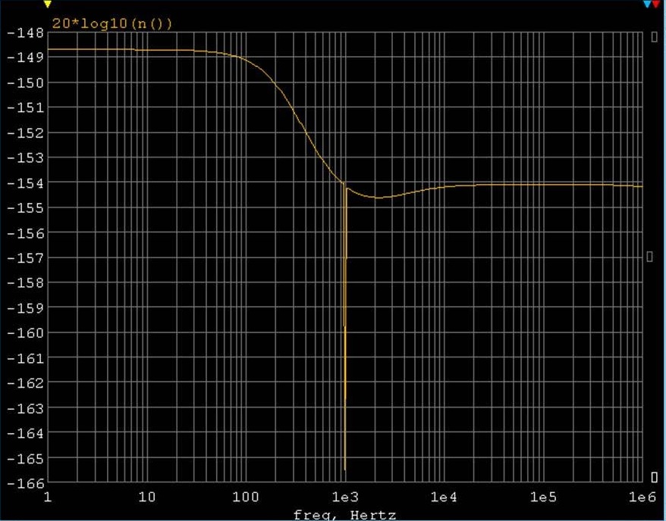Image resolution: width=666 pixels, height=521 pixels.
Task: Click the '1e5' x-axis tick label
Action: click(x=543, y=497)
